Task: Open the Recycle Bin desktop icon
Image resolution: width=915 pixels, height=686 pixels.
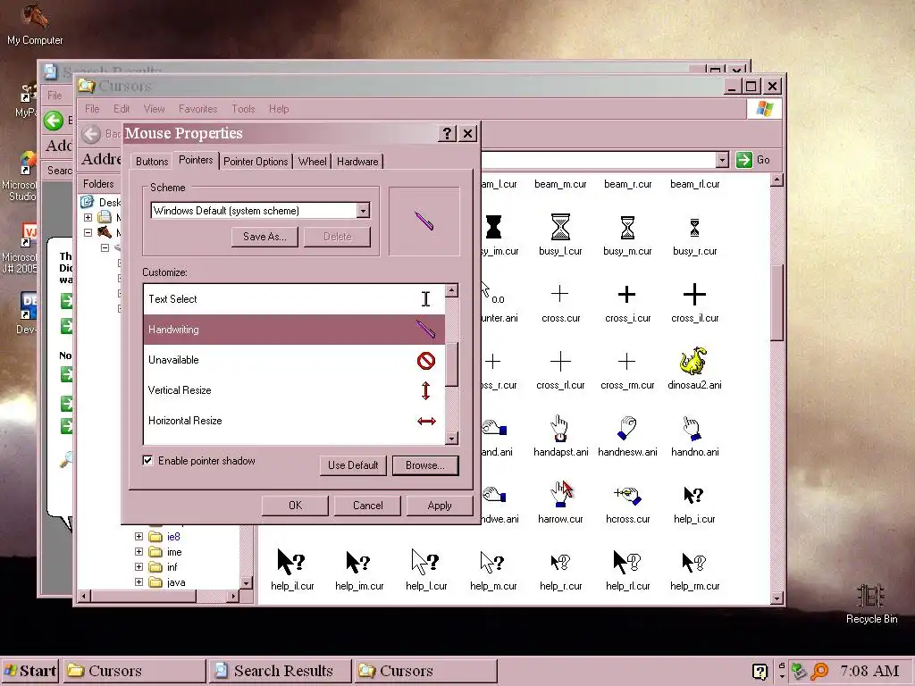Action: pyautogui.click(x=871, y=604)
